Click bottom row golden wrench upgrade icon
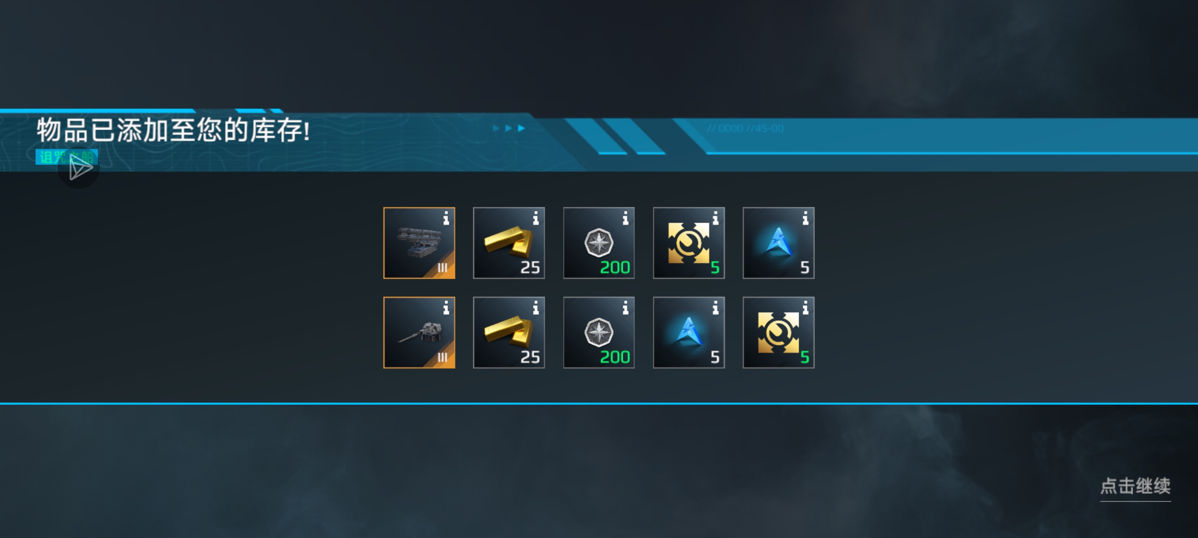Image resolution: width=1198 pixels, height=538 pixels. [778, 333]
